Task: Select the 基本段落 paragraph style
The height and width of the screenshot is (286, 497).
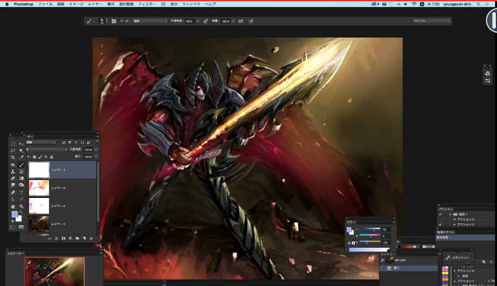Action: click(x=443, y=237)
